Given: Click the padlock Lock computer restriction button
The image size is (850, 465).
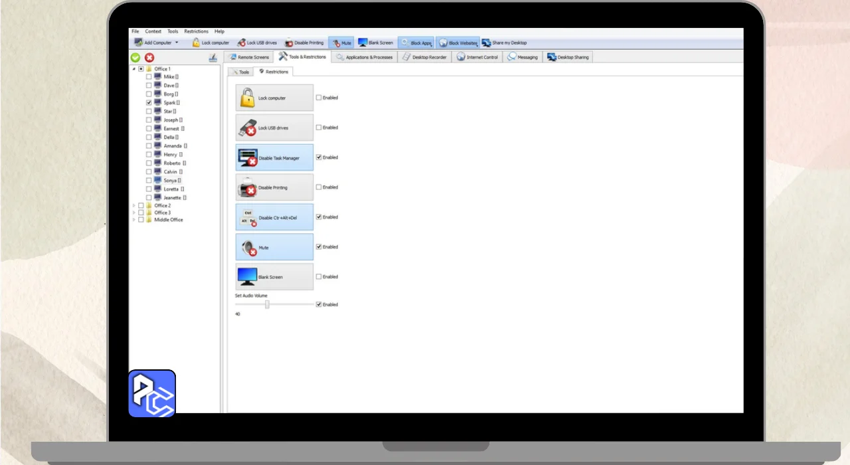Looking at the screenshot, I should click(274, 98).
